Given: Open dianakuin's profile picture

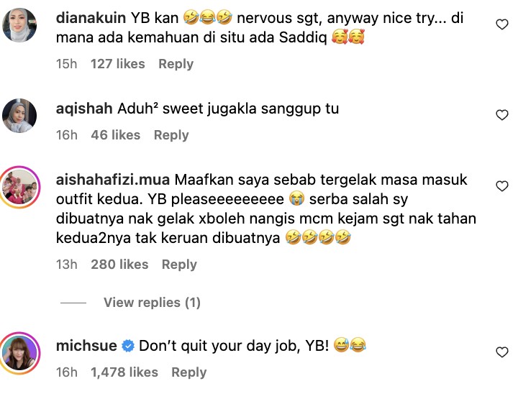Looking at the screenshot, I should pyautogui.click(x=19, y=25).
